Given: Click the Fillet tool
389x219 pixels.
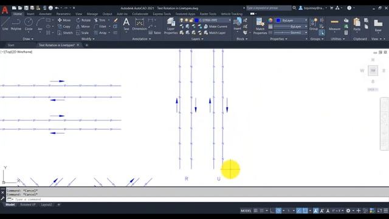Looking at the screenshot, I should tap(100, 26).
